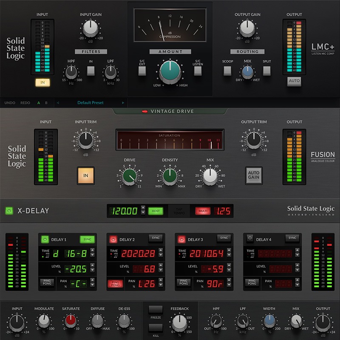Toggle Delay 4 PING PONG button
This screenshot has width=340, height=340.
click(x=252, y=282)
